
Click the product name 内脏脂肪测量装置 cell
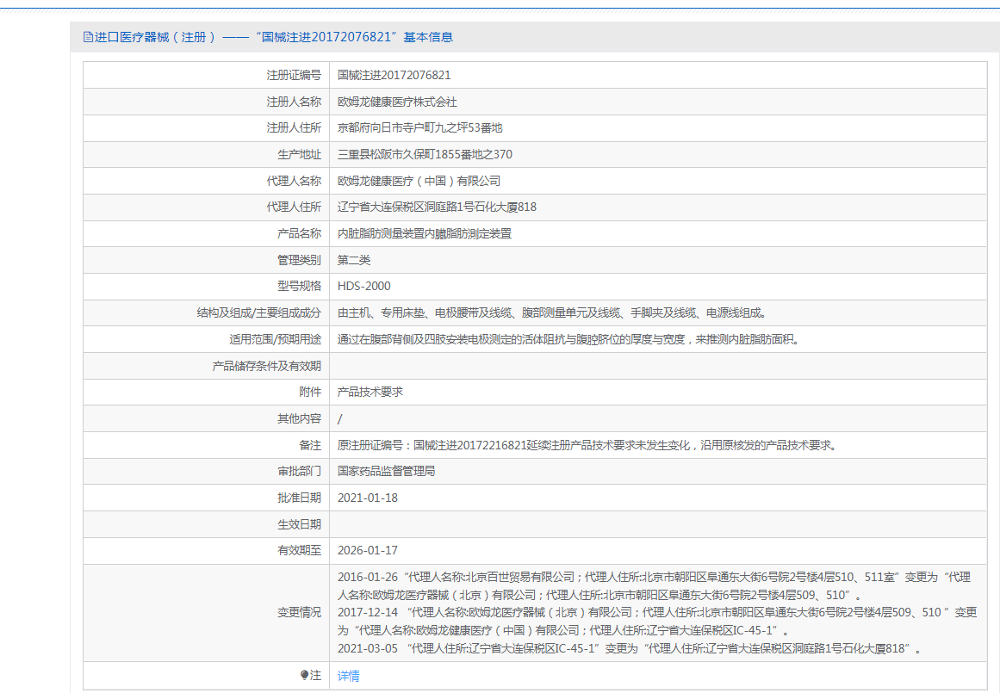(x=425, y=233)
